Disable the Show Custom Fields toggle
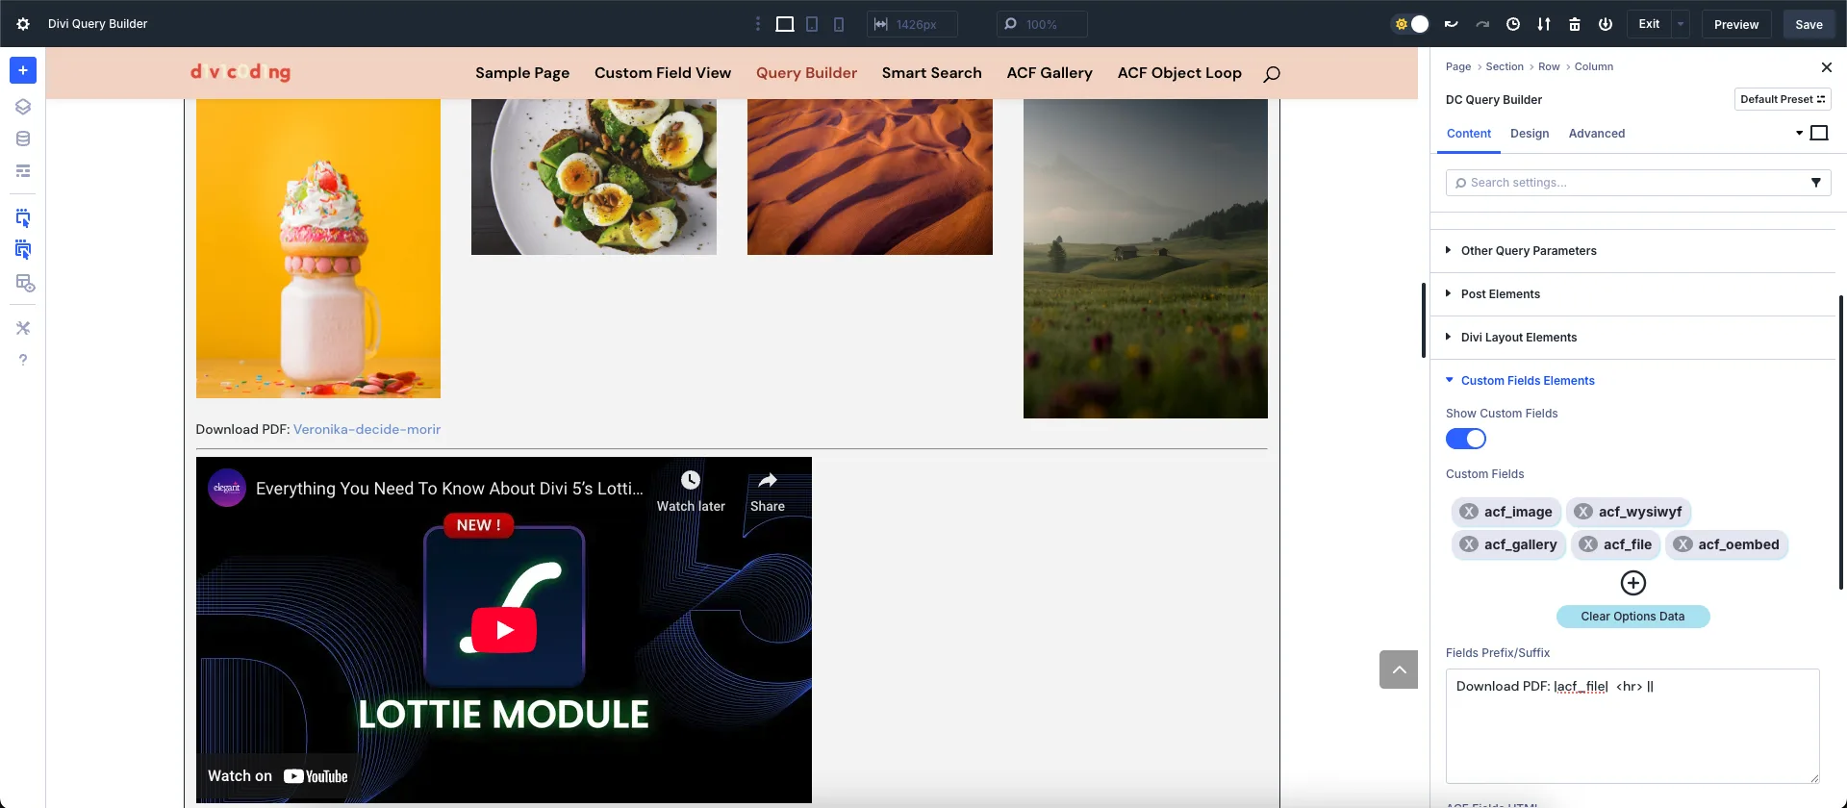Screen dimensions: 1847x808 pyautogui.click(x=1465, y=439)
